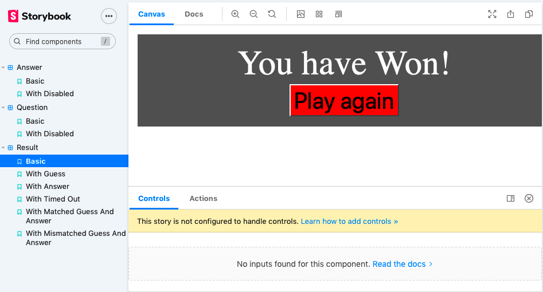Hide the addons panel with close icon
Screen dimensions: 543x292
pos(529,199)
